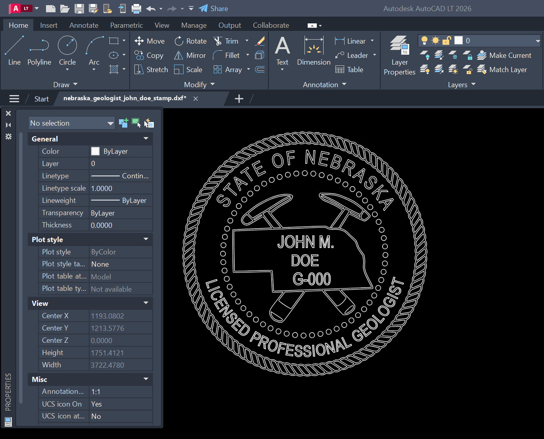Click the Erase tool icon
This screenshot has width=544, height=439.
(x=260, y=41)
